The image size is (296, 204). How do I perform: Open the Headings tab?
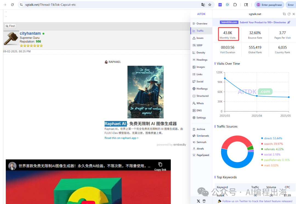tap(201, 60)
